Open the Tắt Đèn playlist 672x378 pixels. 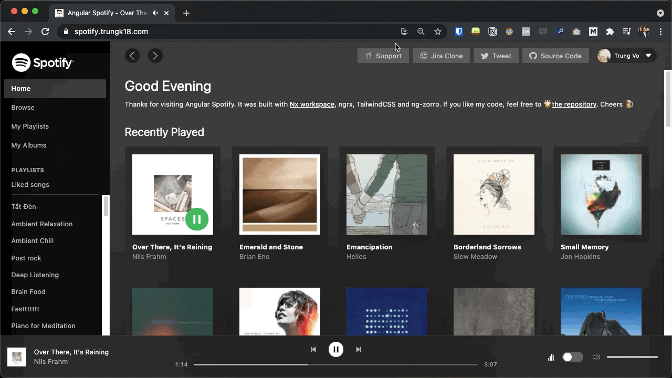(24, 206)
